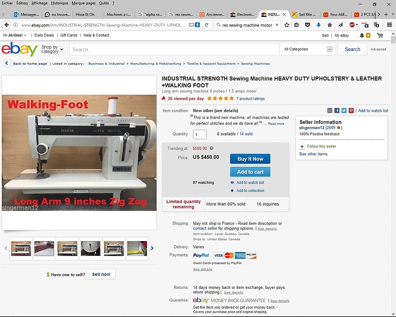396x317 pixels.
Task: Select the scale dial thumbnail image
Action: click(90, 248)
